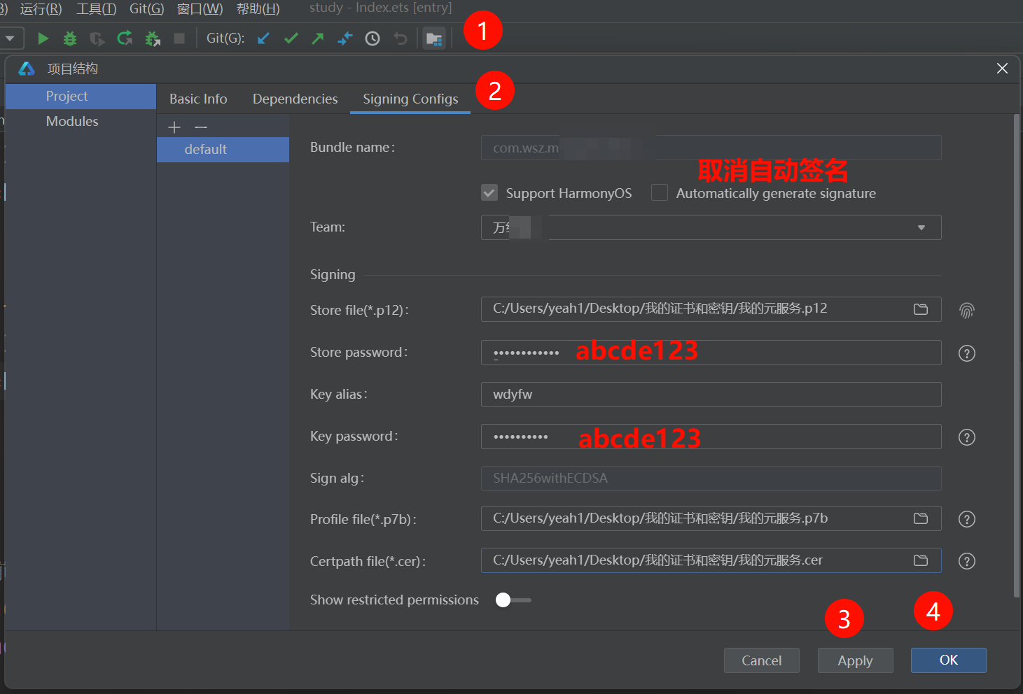Click the Debug bug icon
Image resolution: width=1023 pixels, height=694 pixels.
(70, 38)
